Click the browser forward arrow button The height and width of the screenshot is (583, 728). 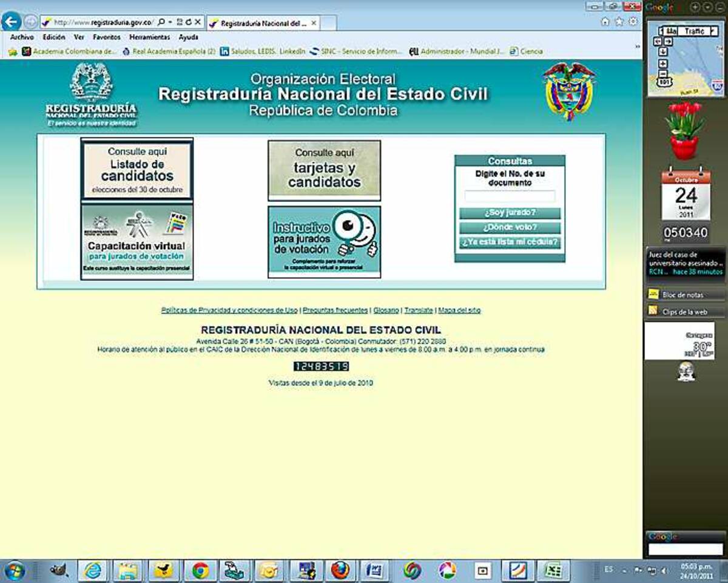[x=30, y=22]
